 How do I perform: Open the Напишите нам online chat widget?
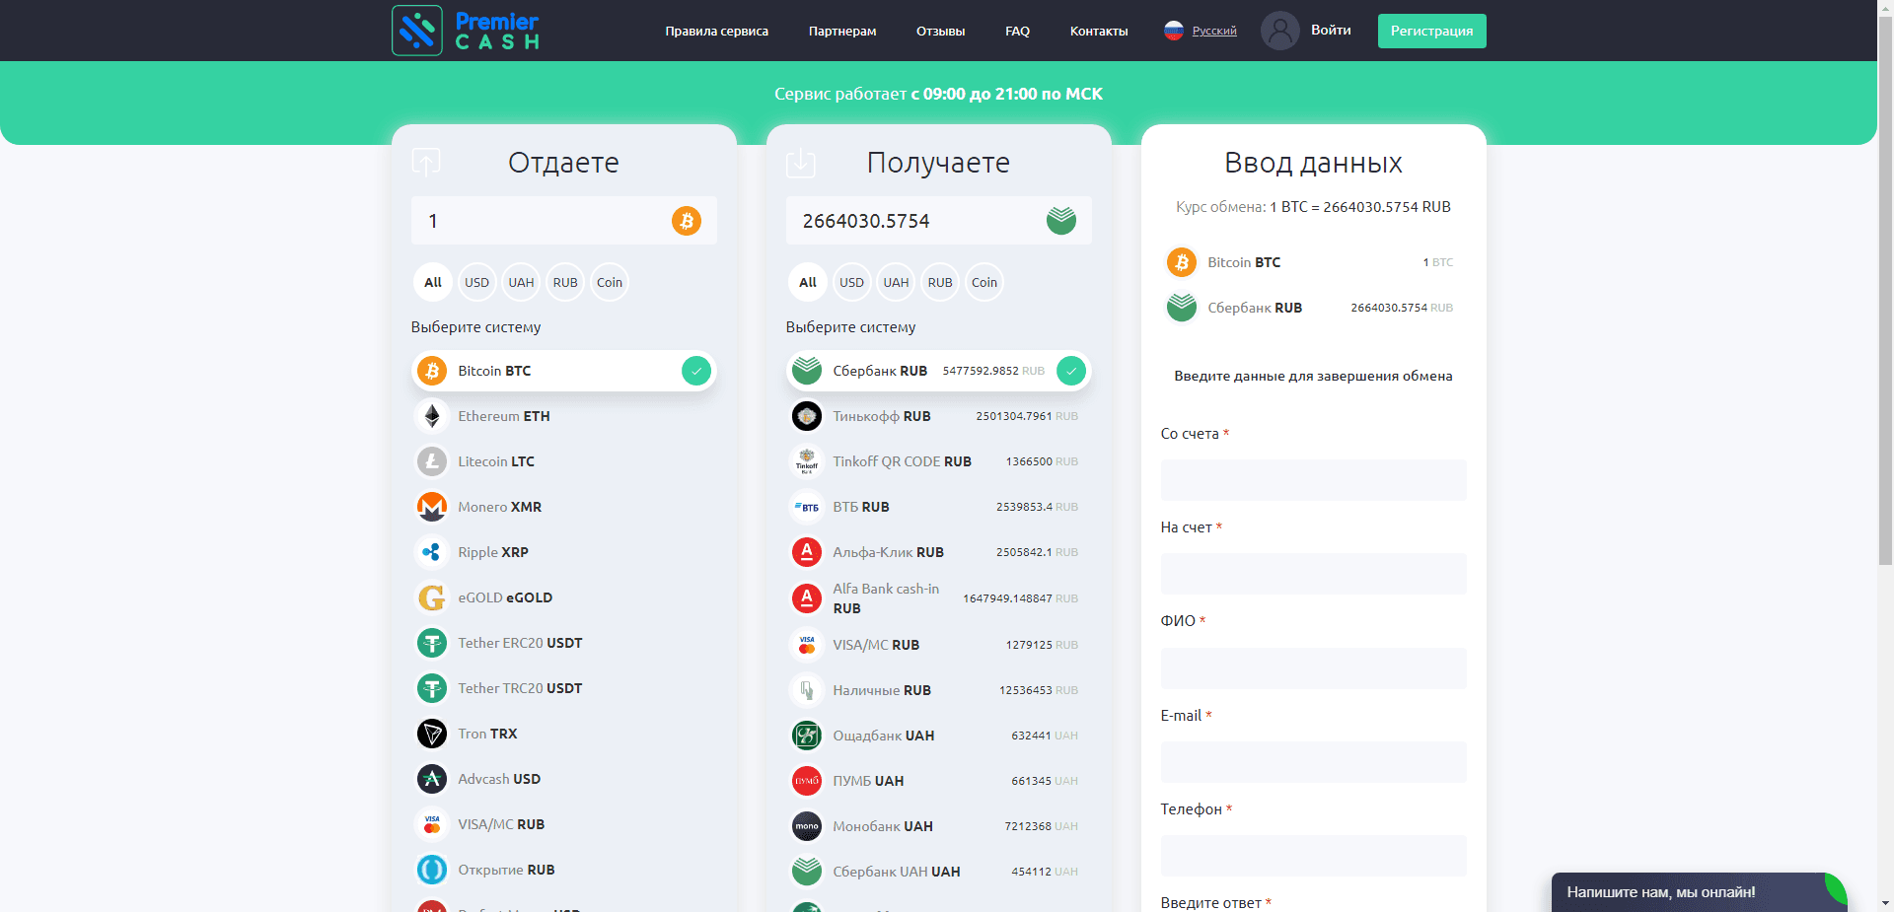click(x=1660, y=892)
